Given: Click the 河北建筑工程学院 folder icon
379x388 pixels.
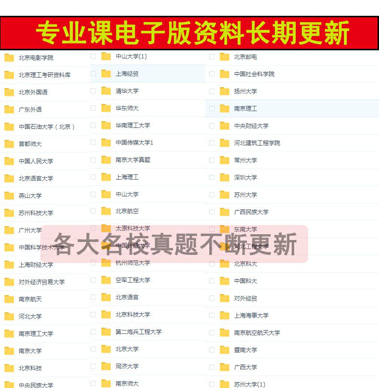Looking at the screenshot, I should (225, 143).
